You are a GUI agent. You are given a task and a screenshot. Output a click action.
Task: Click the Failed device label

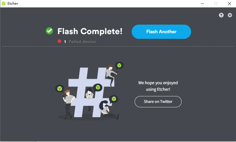pos(82,42)
